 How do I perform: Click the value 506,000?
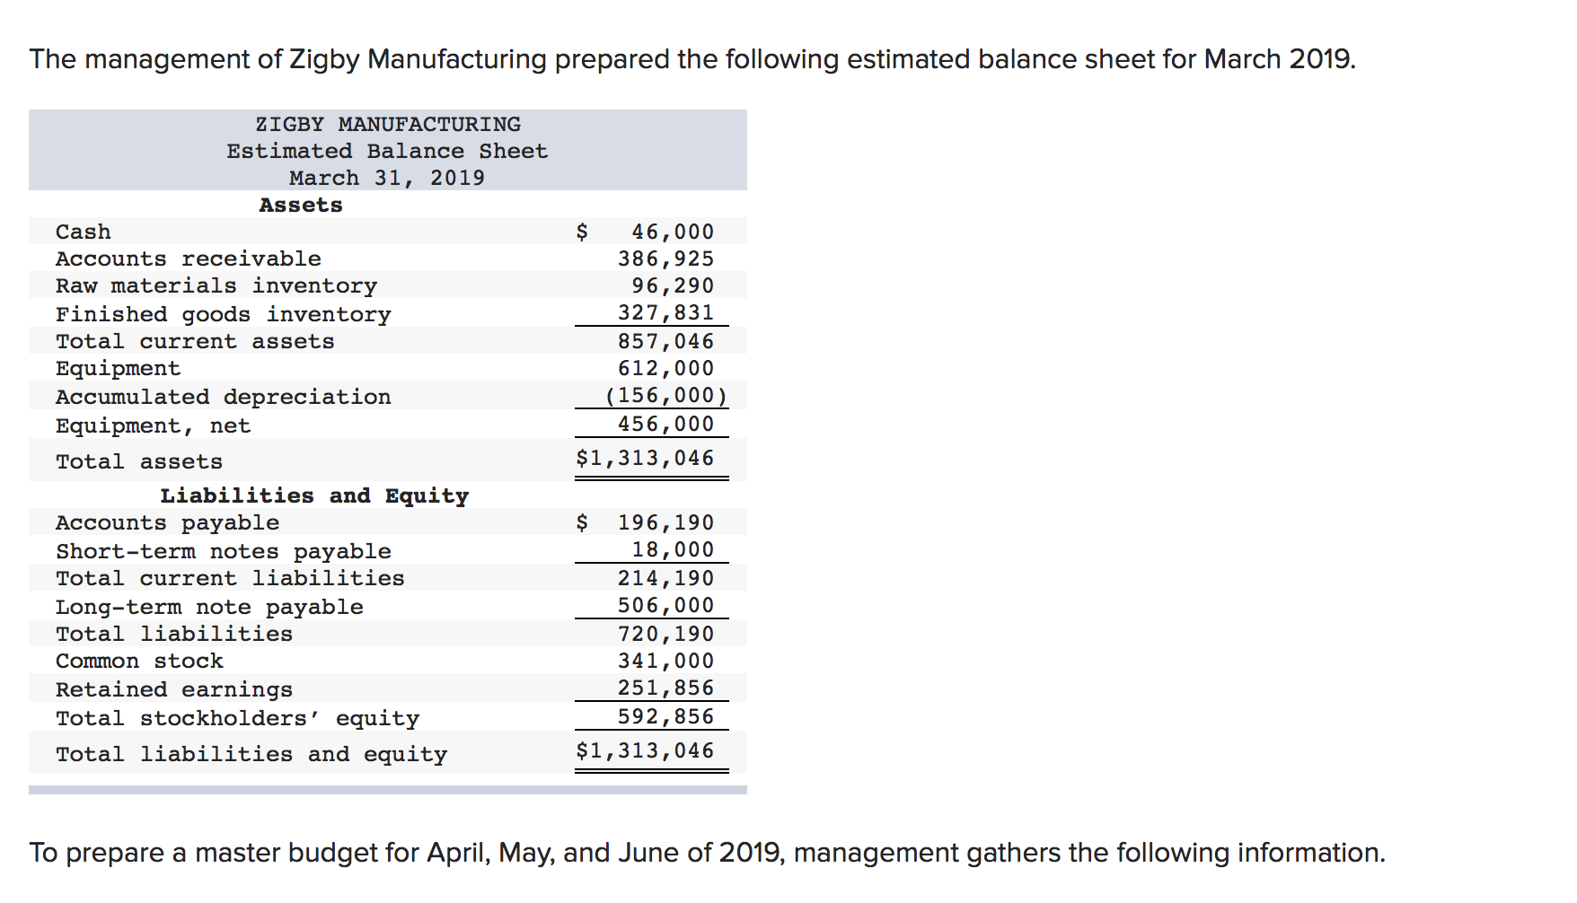click(665, 605)
